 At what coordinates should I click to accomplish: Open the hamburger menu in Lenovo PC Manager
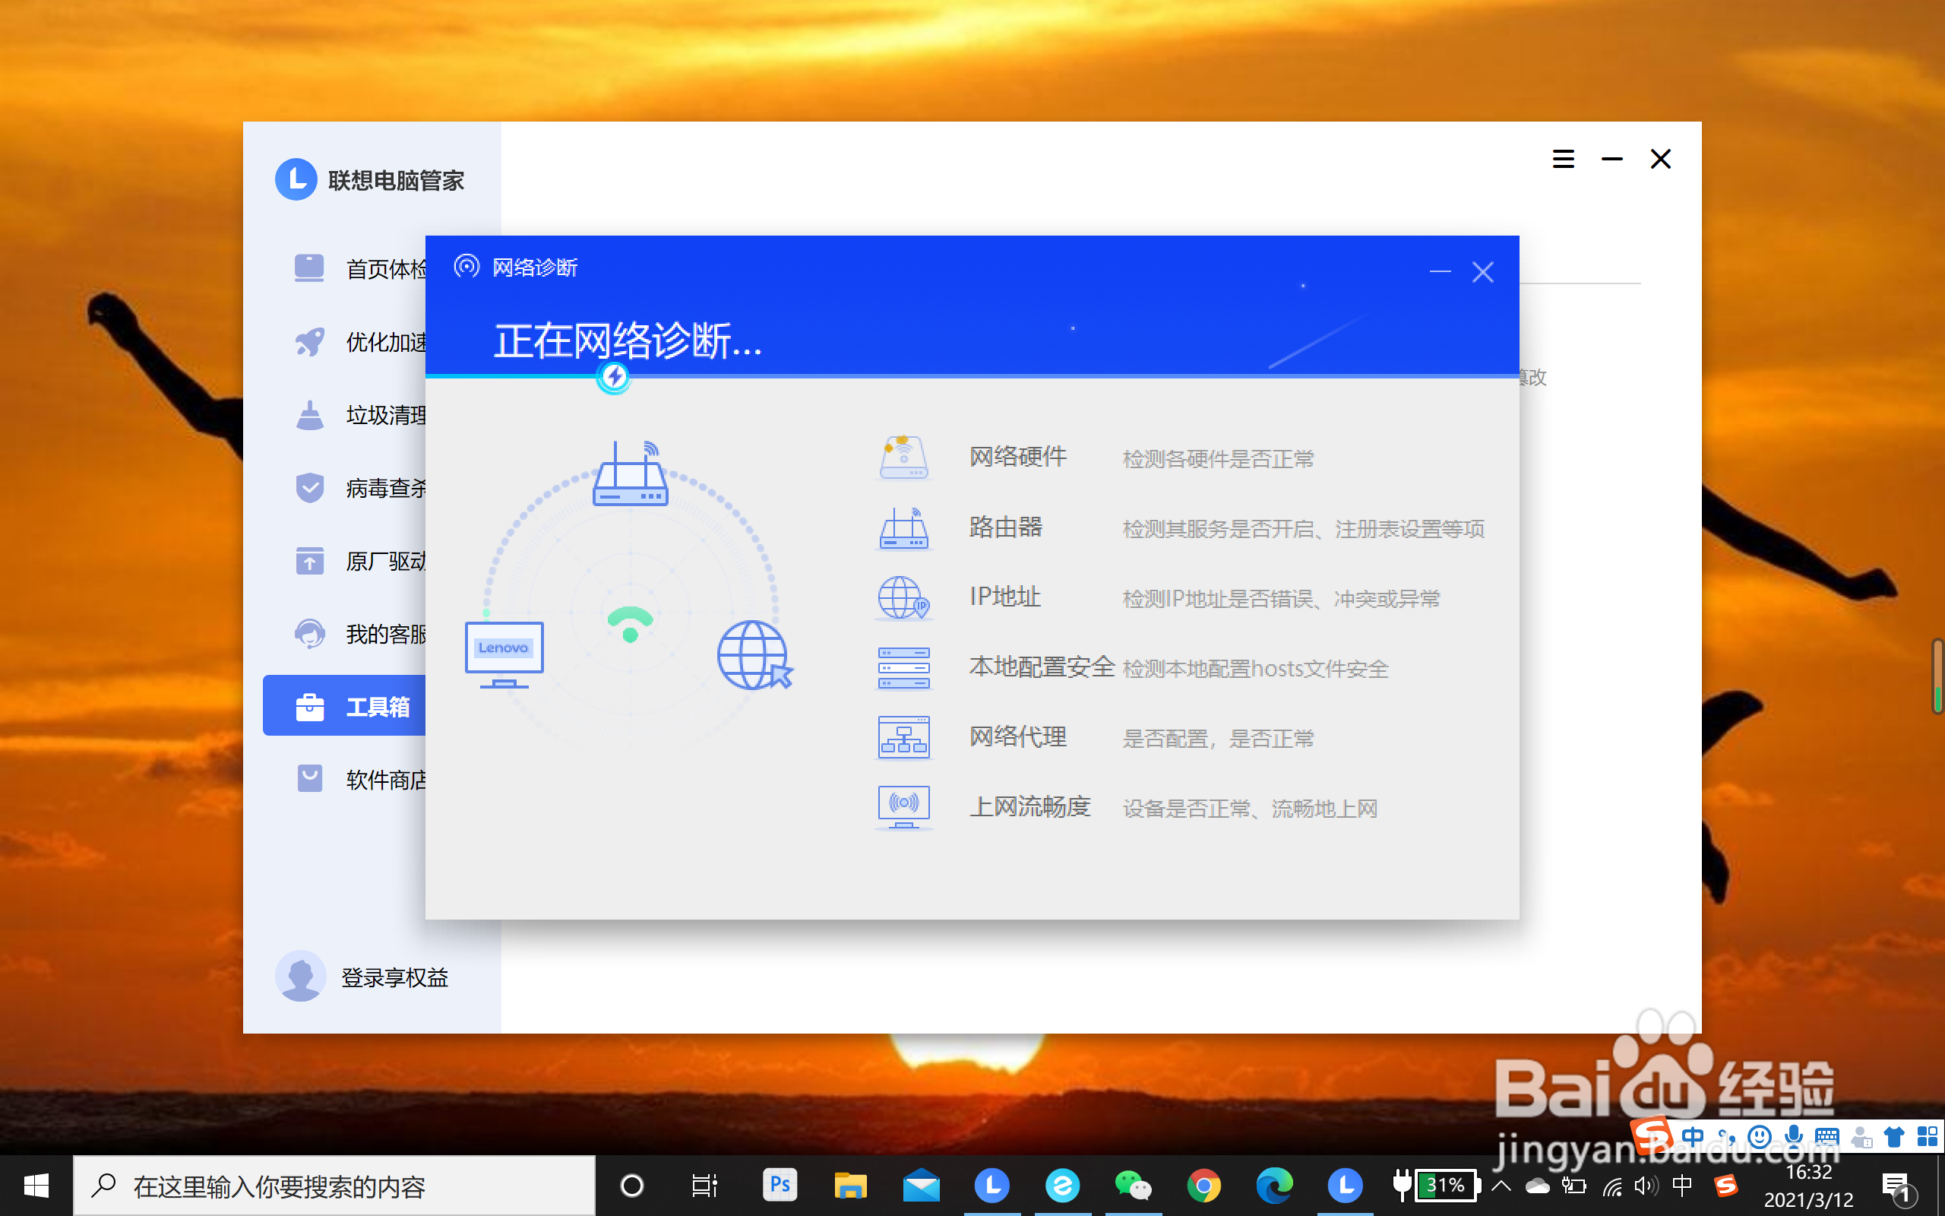[x=1564, y=160]
